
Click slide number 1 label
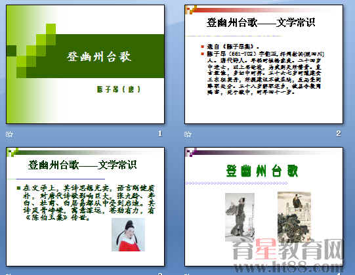160,133
